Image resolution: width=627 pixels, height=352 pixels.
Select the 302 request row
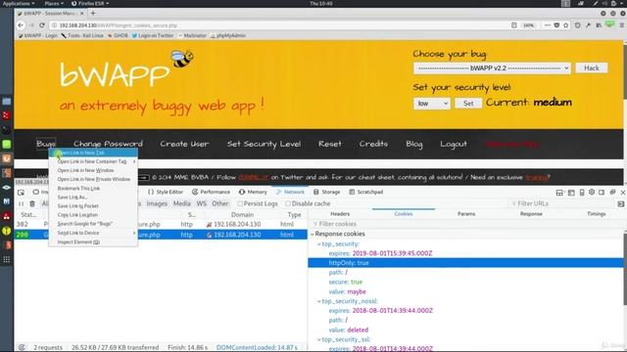click(161, 225)
